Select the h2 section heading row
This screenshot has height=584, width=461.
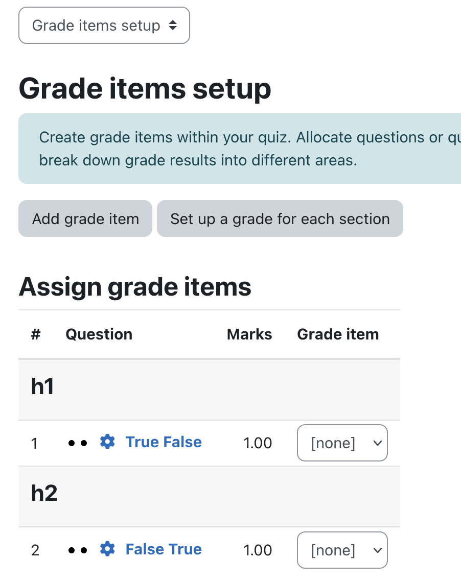click(x=209, y=497)
